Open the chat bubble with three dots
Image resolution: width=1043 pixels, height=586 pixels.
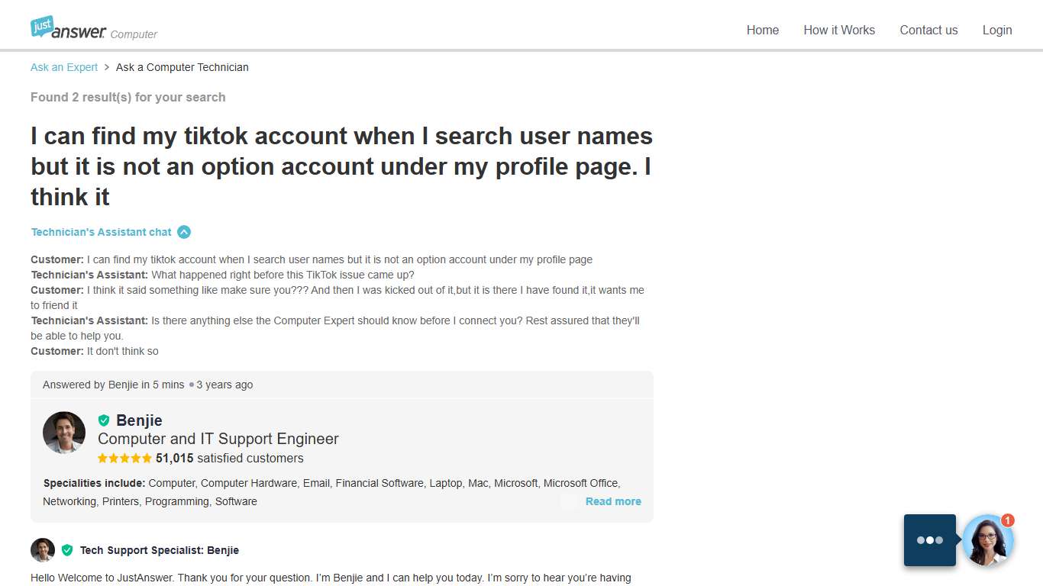[x=929, y=539]
